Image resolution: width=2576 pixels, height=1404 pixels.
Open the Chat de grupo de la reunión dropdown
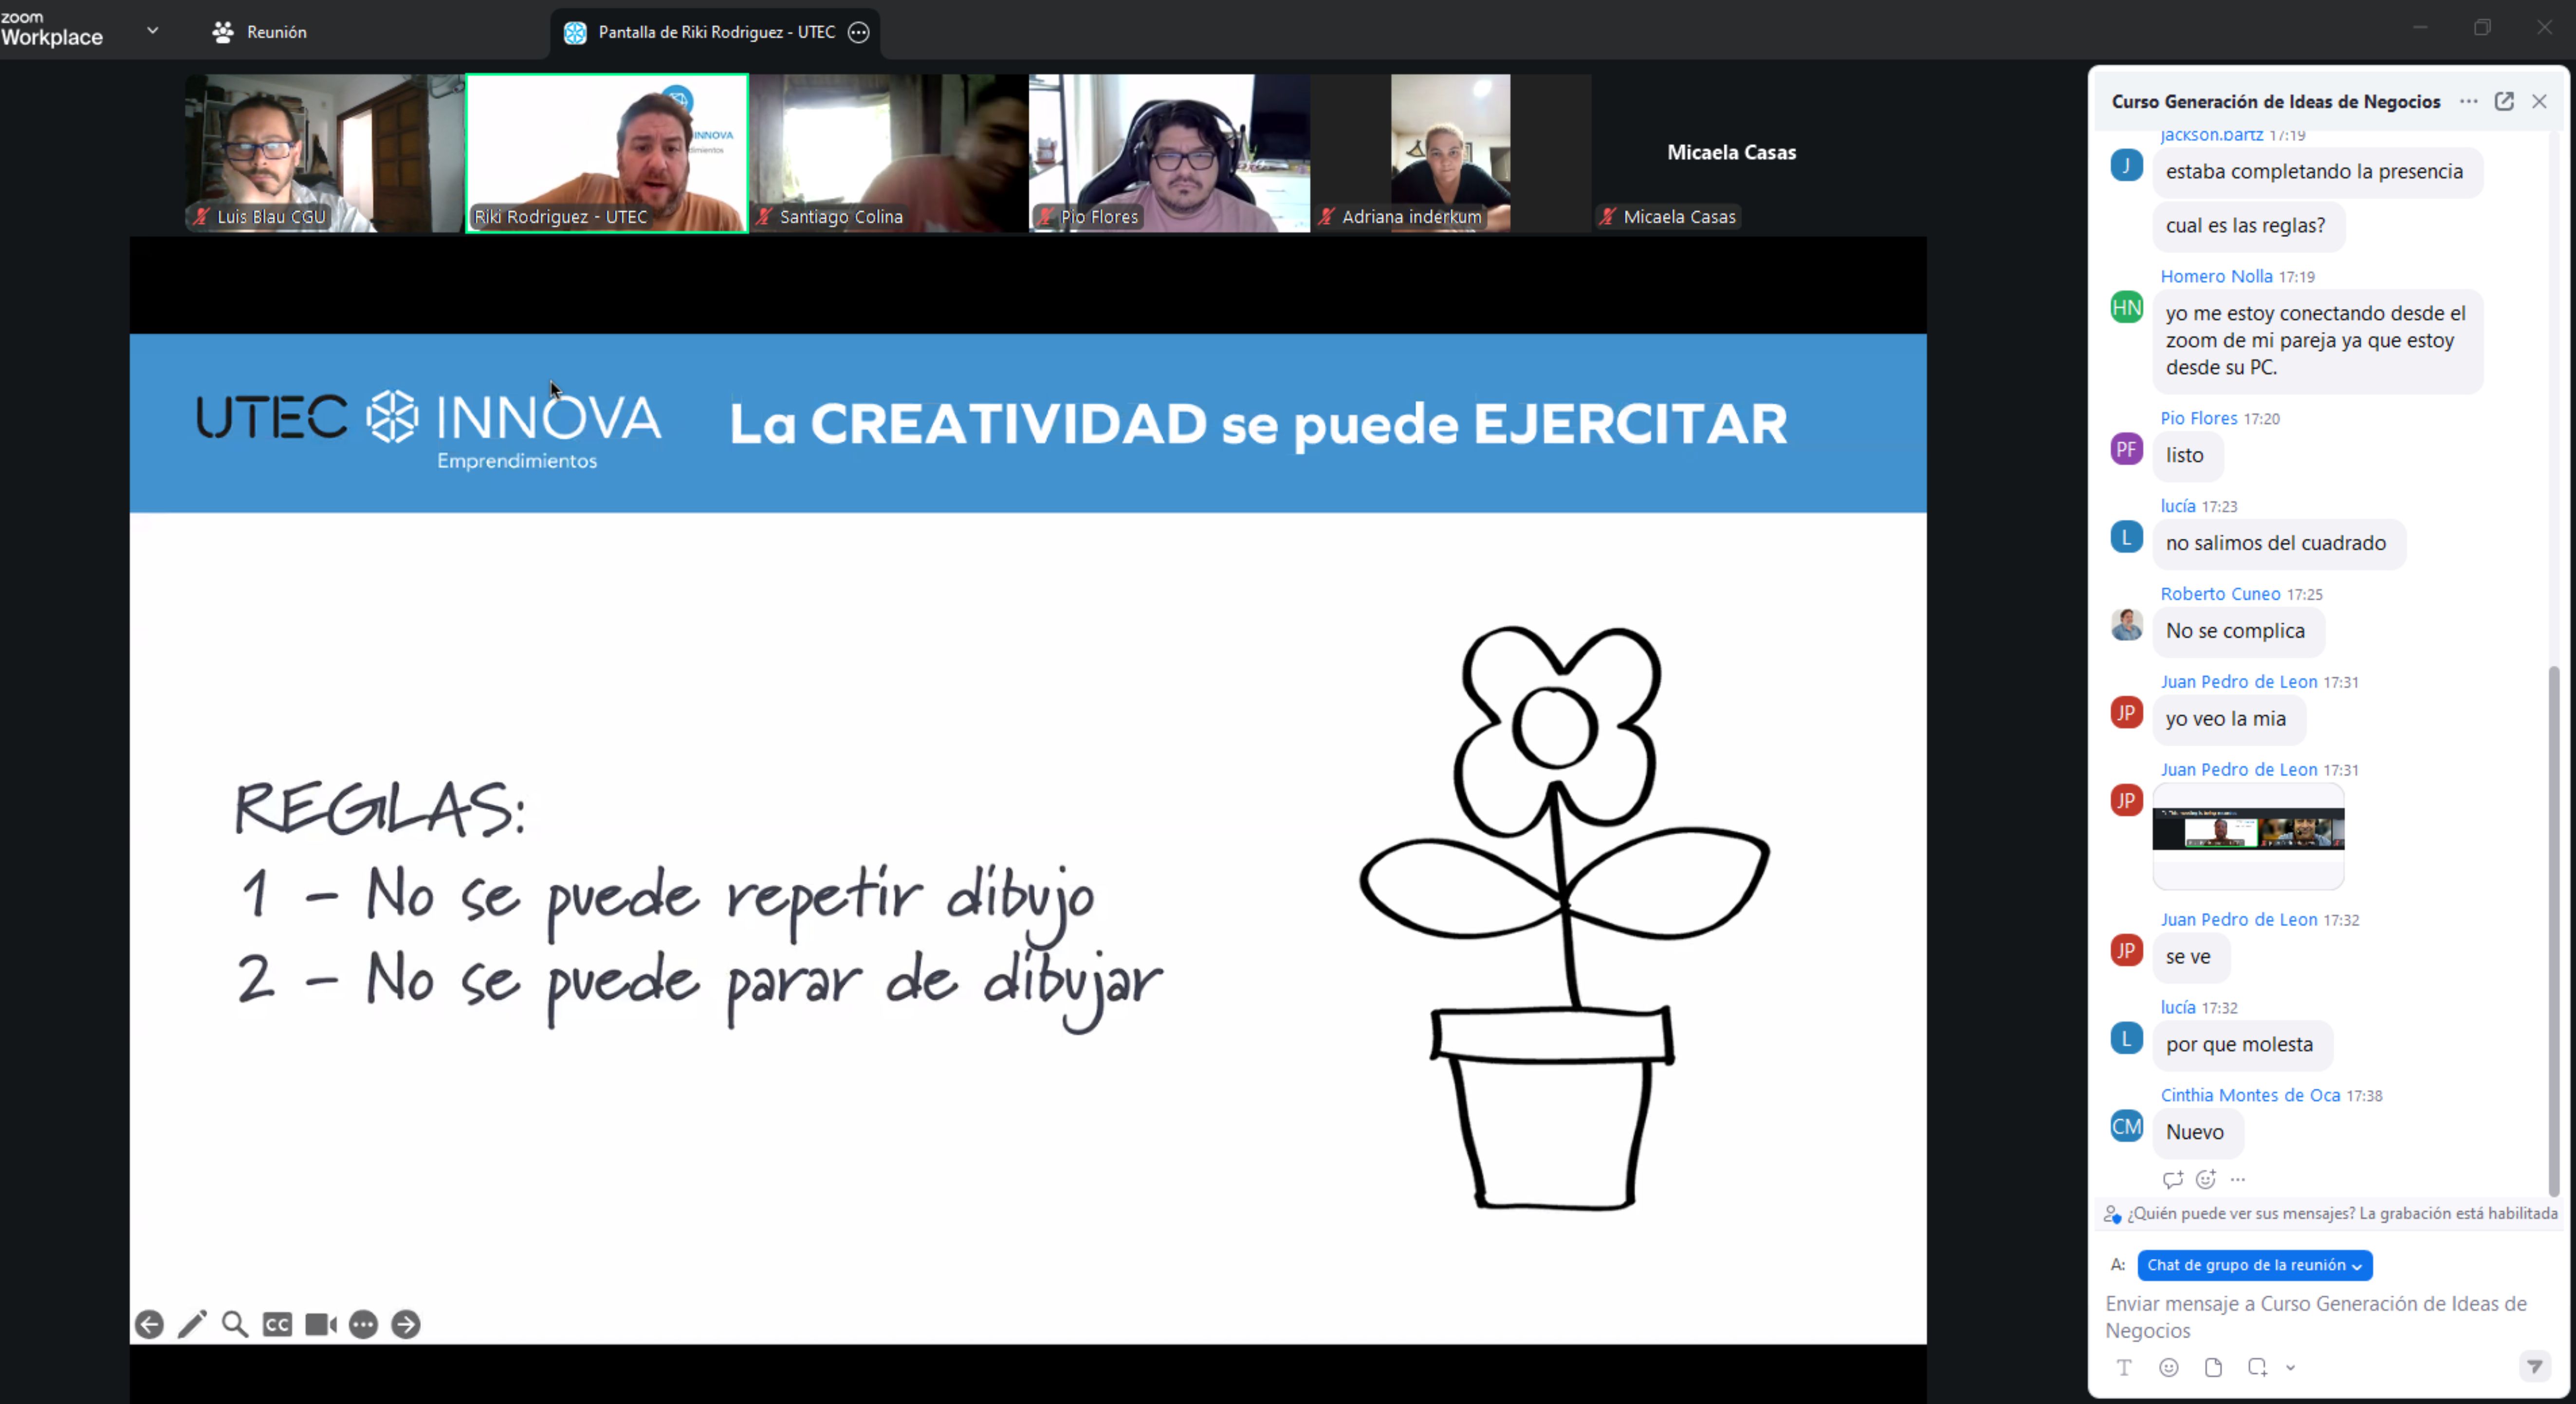pos(2254,1265)
